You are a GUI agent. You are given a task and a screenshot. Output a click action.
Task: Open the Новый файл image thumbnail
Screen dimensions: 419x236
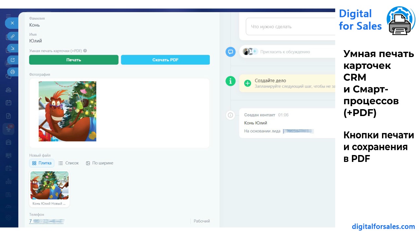(49, 185)
